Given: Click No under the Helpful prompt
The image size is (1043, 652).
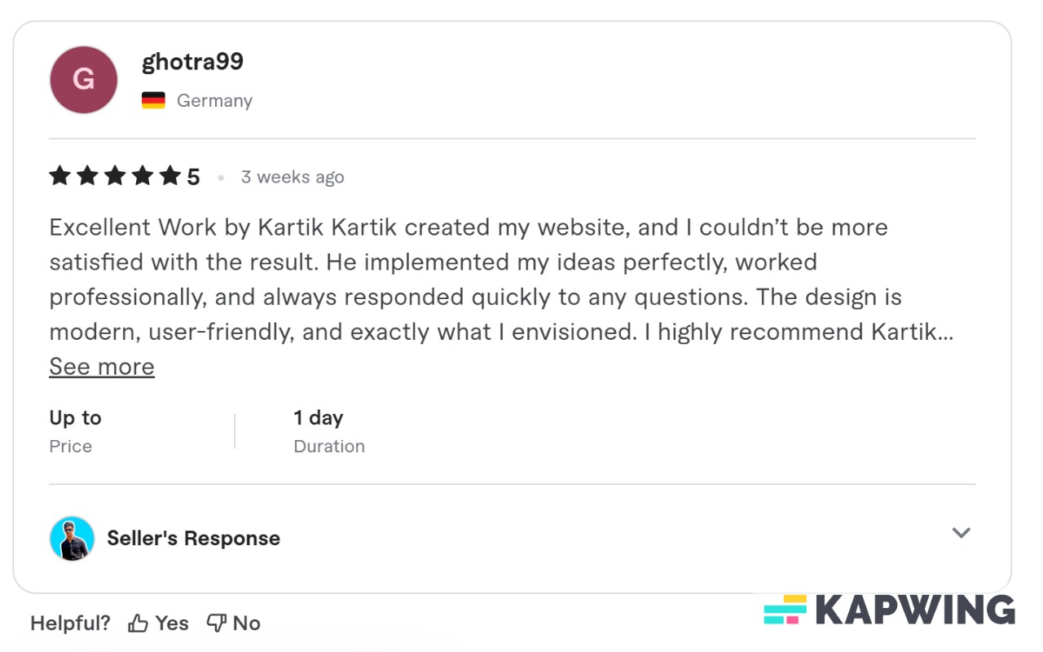Looking at the screenshot, I should pos(246,623).
